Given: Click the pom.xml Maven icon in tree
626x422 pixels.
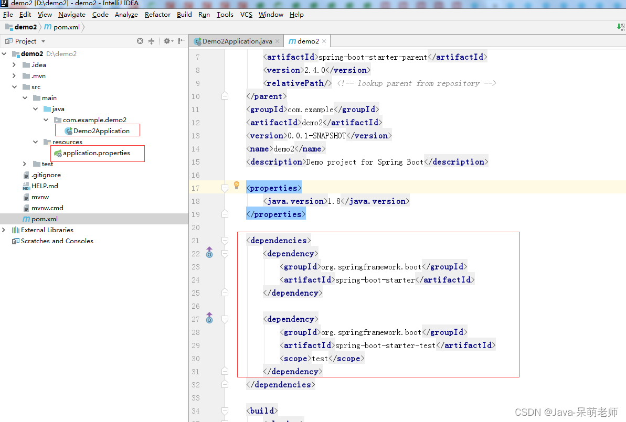Looking at the screenshot, I should point(26,219).
